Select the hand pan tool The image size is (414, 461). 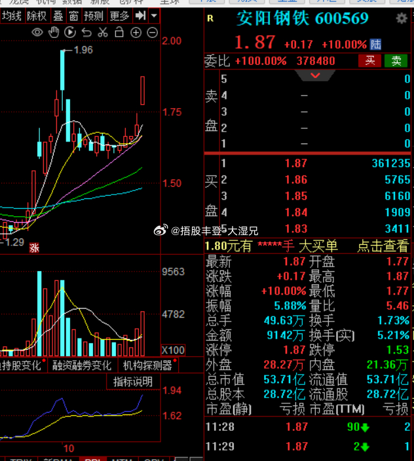click(x=54, y=32)
